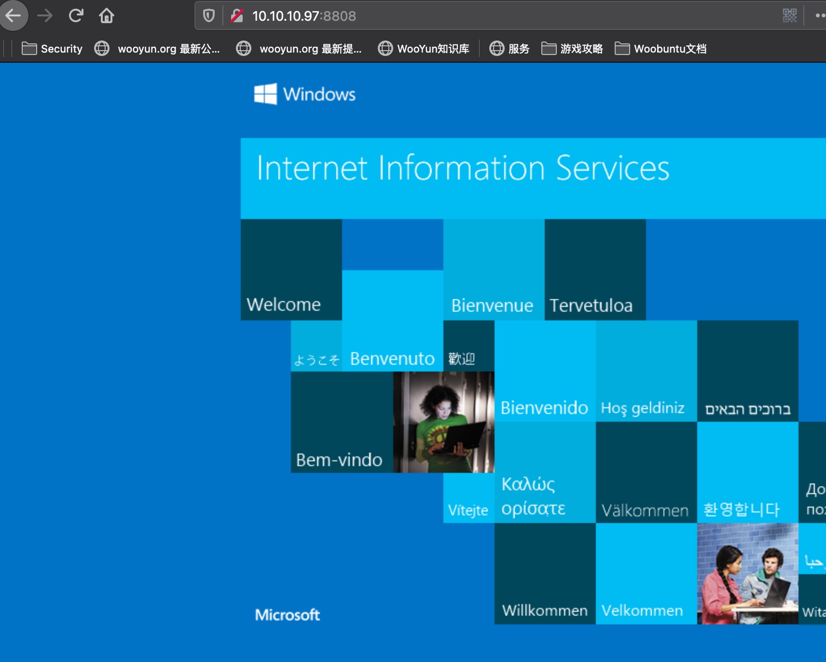The width and height of the screenshot is (826, 662).
Task: Click the Bienvenue tile
Action: [x=494, y=270]
